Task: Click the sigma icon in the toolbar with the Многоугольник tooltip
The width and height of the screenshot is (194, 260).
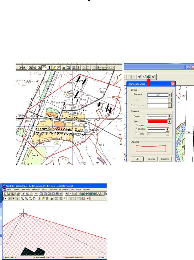Action: click(x=78, y=68)
